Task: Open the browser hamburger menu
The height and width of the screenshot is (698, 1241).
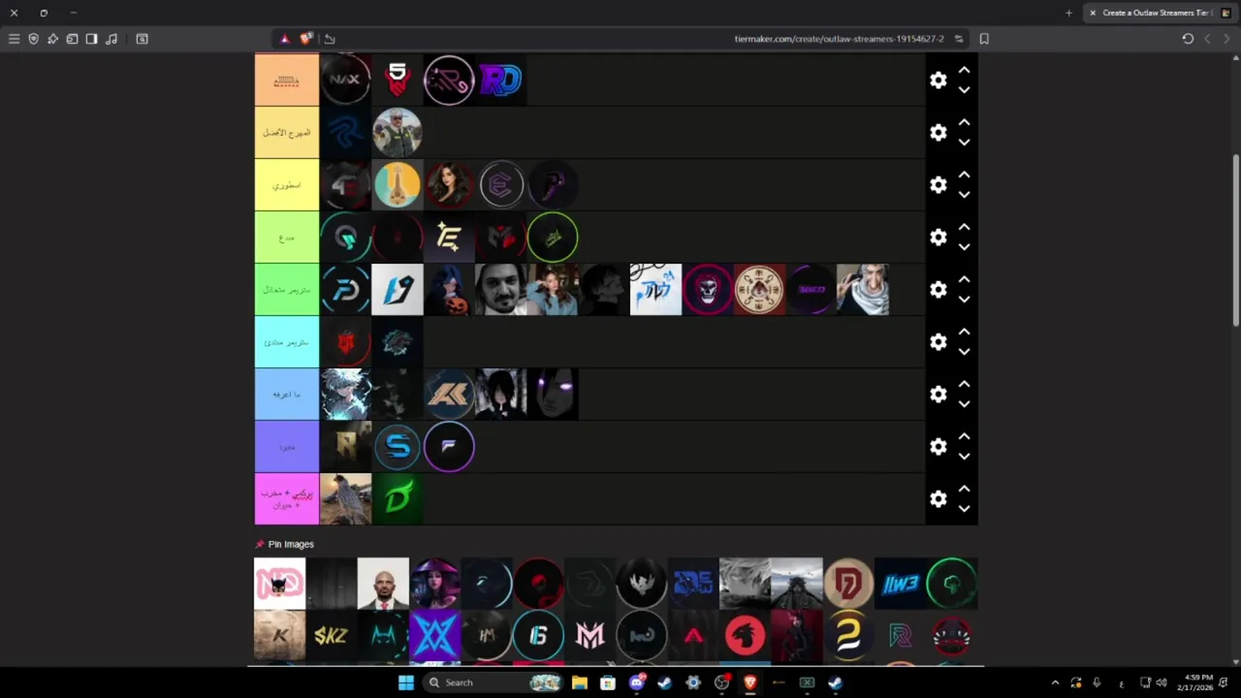Action: point(14,39)
